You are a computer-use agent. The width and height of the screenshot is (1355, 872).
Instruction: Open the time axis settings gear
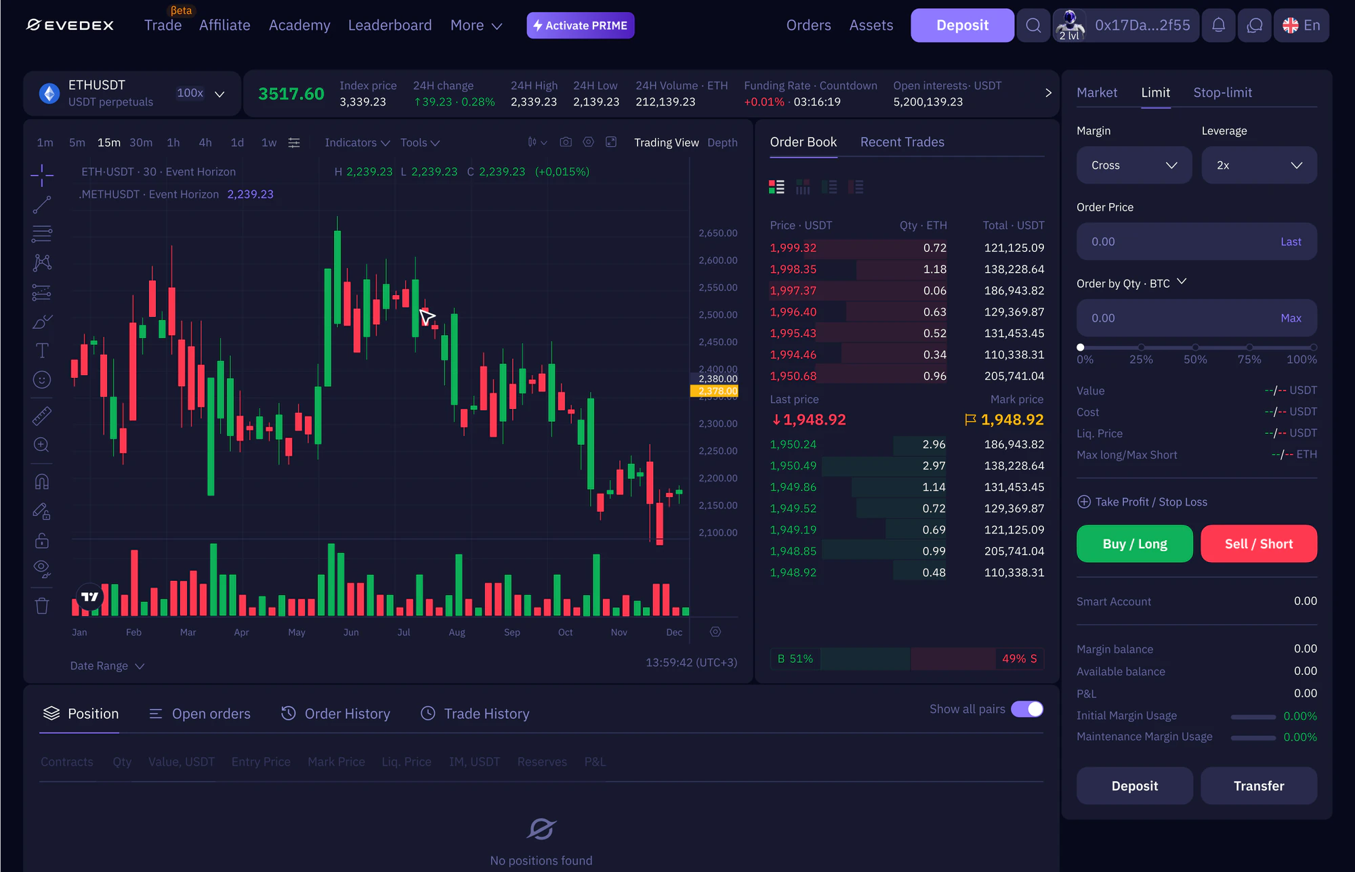tap(715, 632)
